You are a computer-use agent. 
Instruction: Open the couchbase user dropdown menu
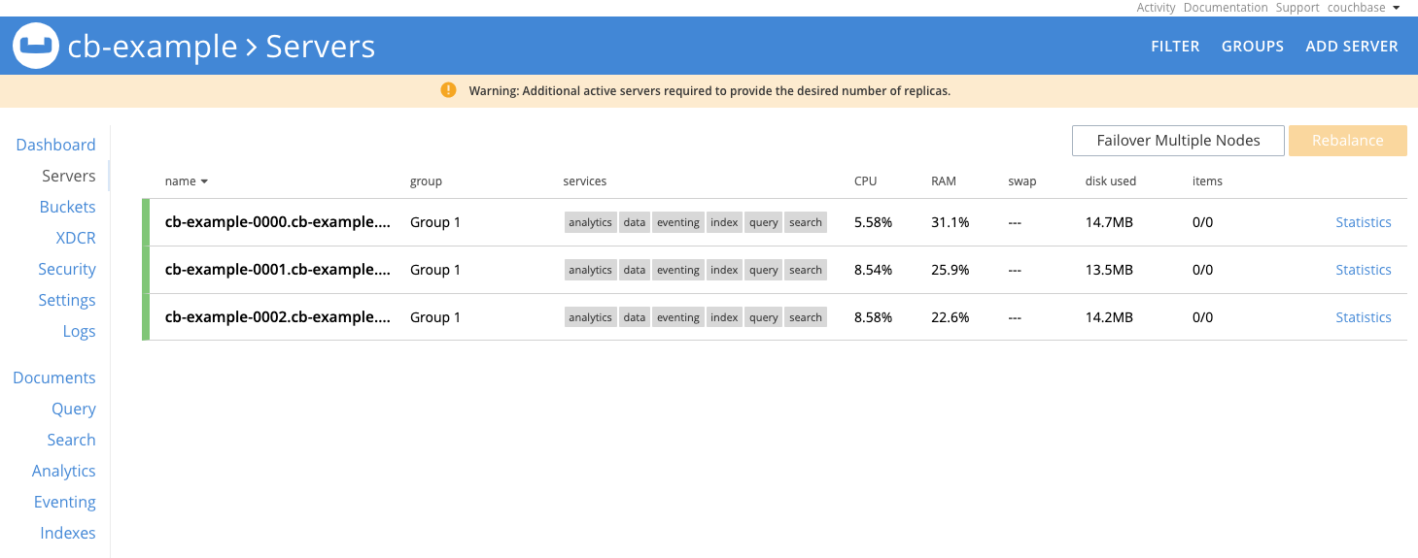(1364, 8)
